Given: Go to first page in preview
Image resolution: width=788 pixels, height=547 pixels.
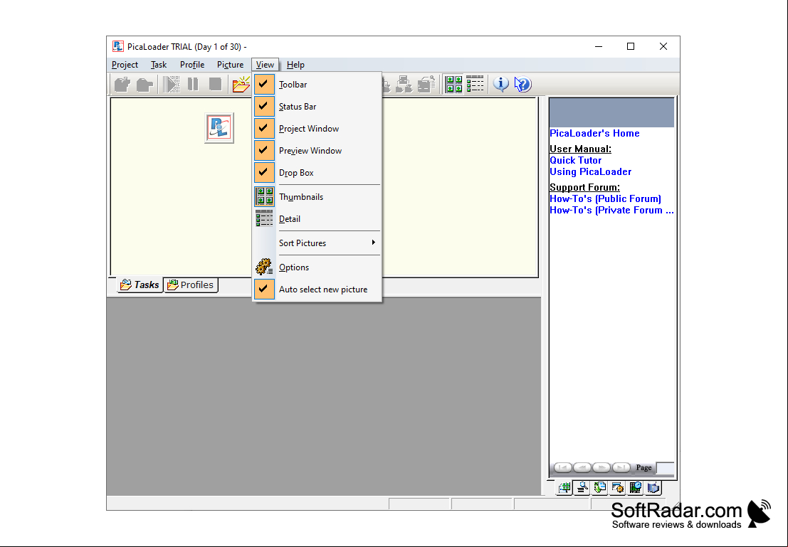Looking at the screenshot, I should tap(563, 467).
